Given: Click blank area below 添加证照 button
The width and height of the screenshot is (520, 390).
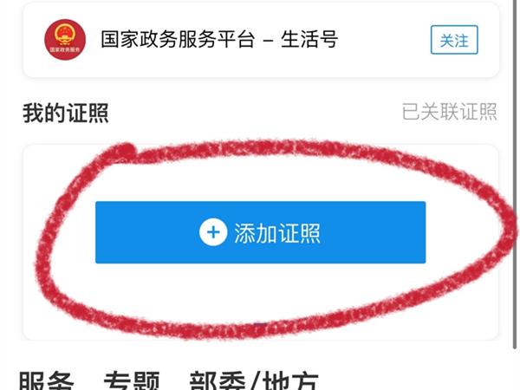Looking at the screenshot, I should click(x=260, y=292).
